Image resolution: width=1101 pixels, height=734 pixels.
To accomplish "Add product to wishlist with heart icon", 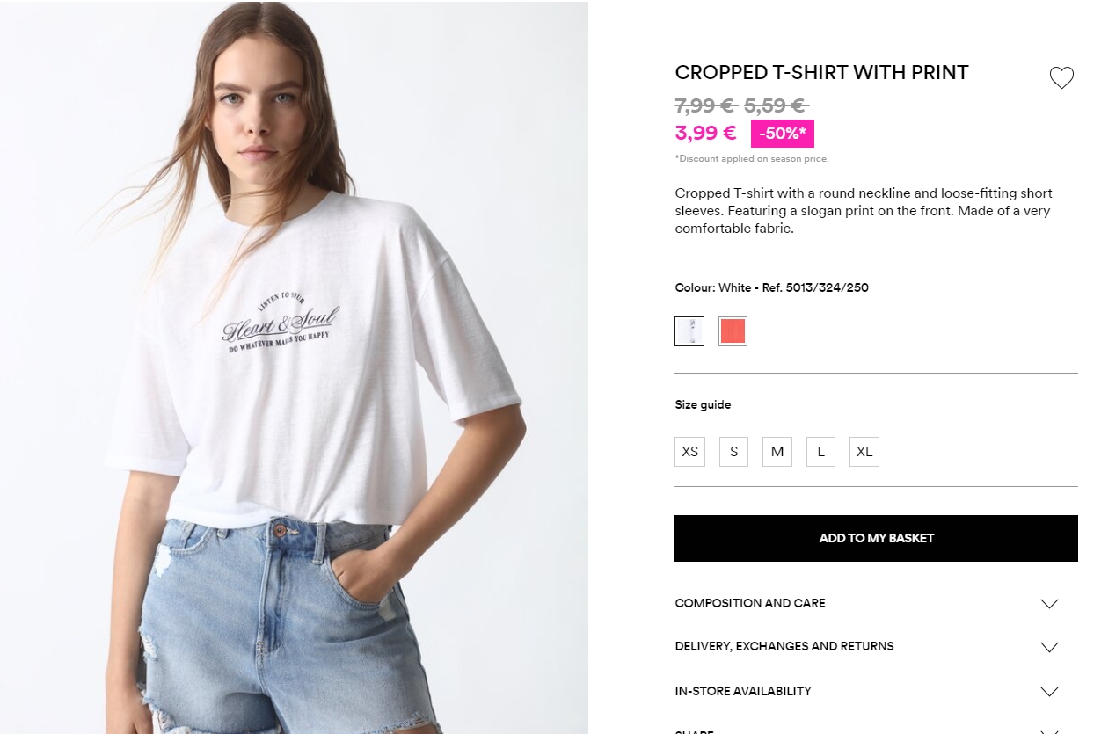I will pos(1061,78).
